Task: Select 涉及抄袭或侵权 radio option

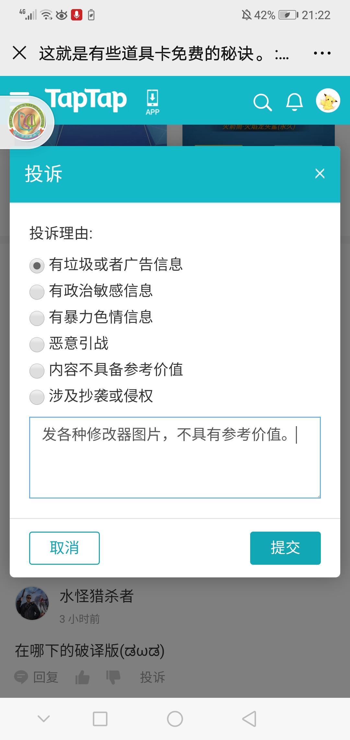Action: (x=37, y=397)
